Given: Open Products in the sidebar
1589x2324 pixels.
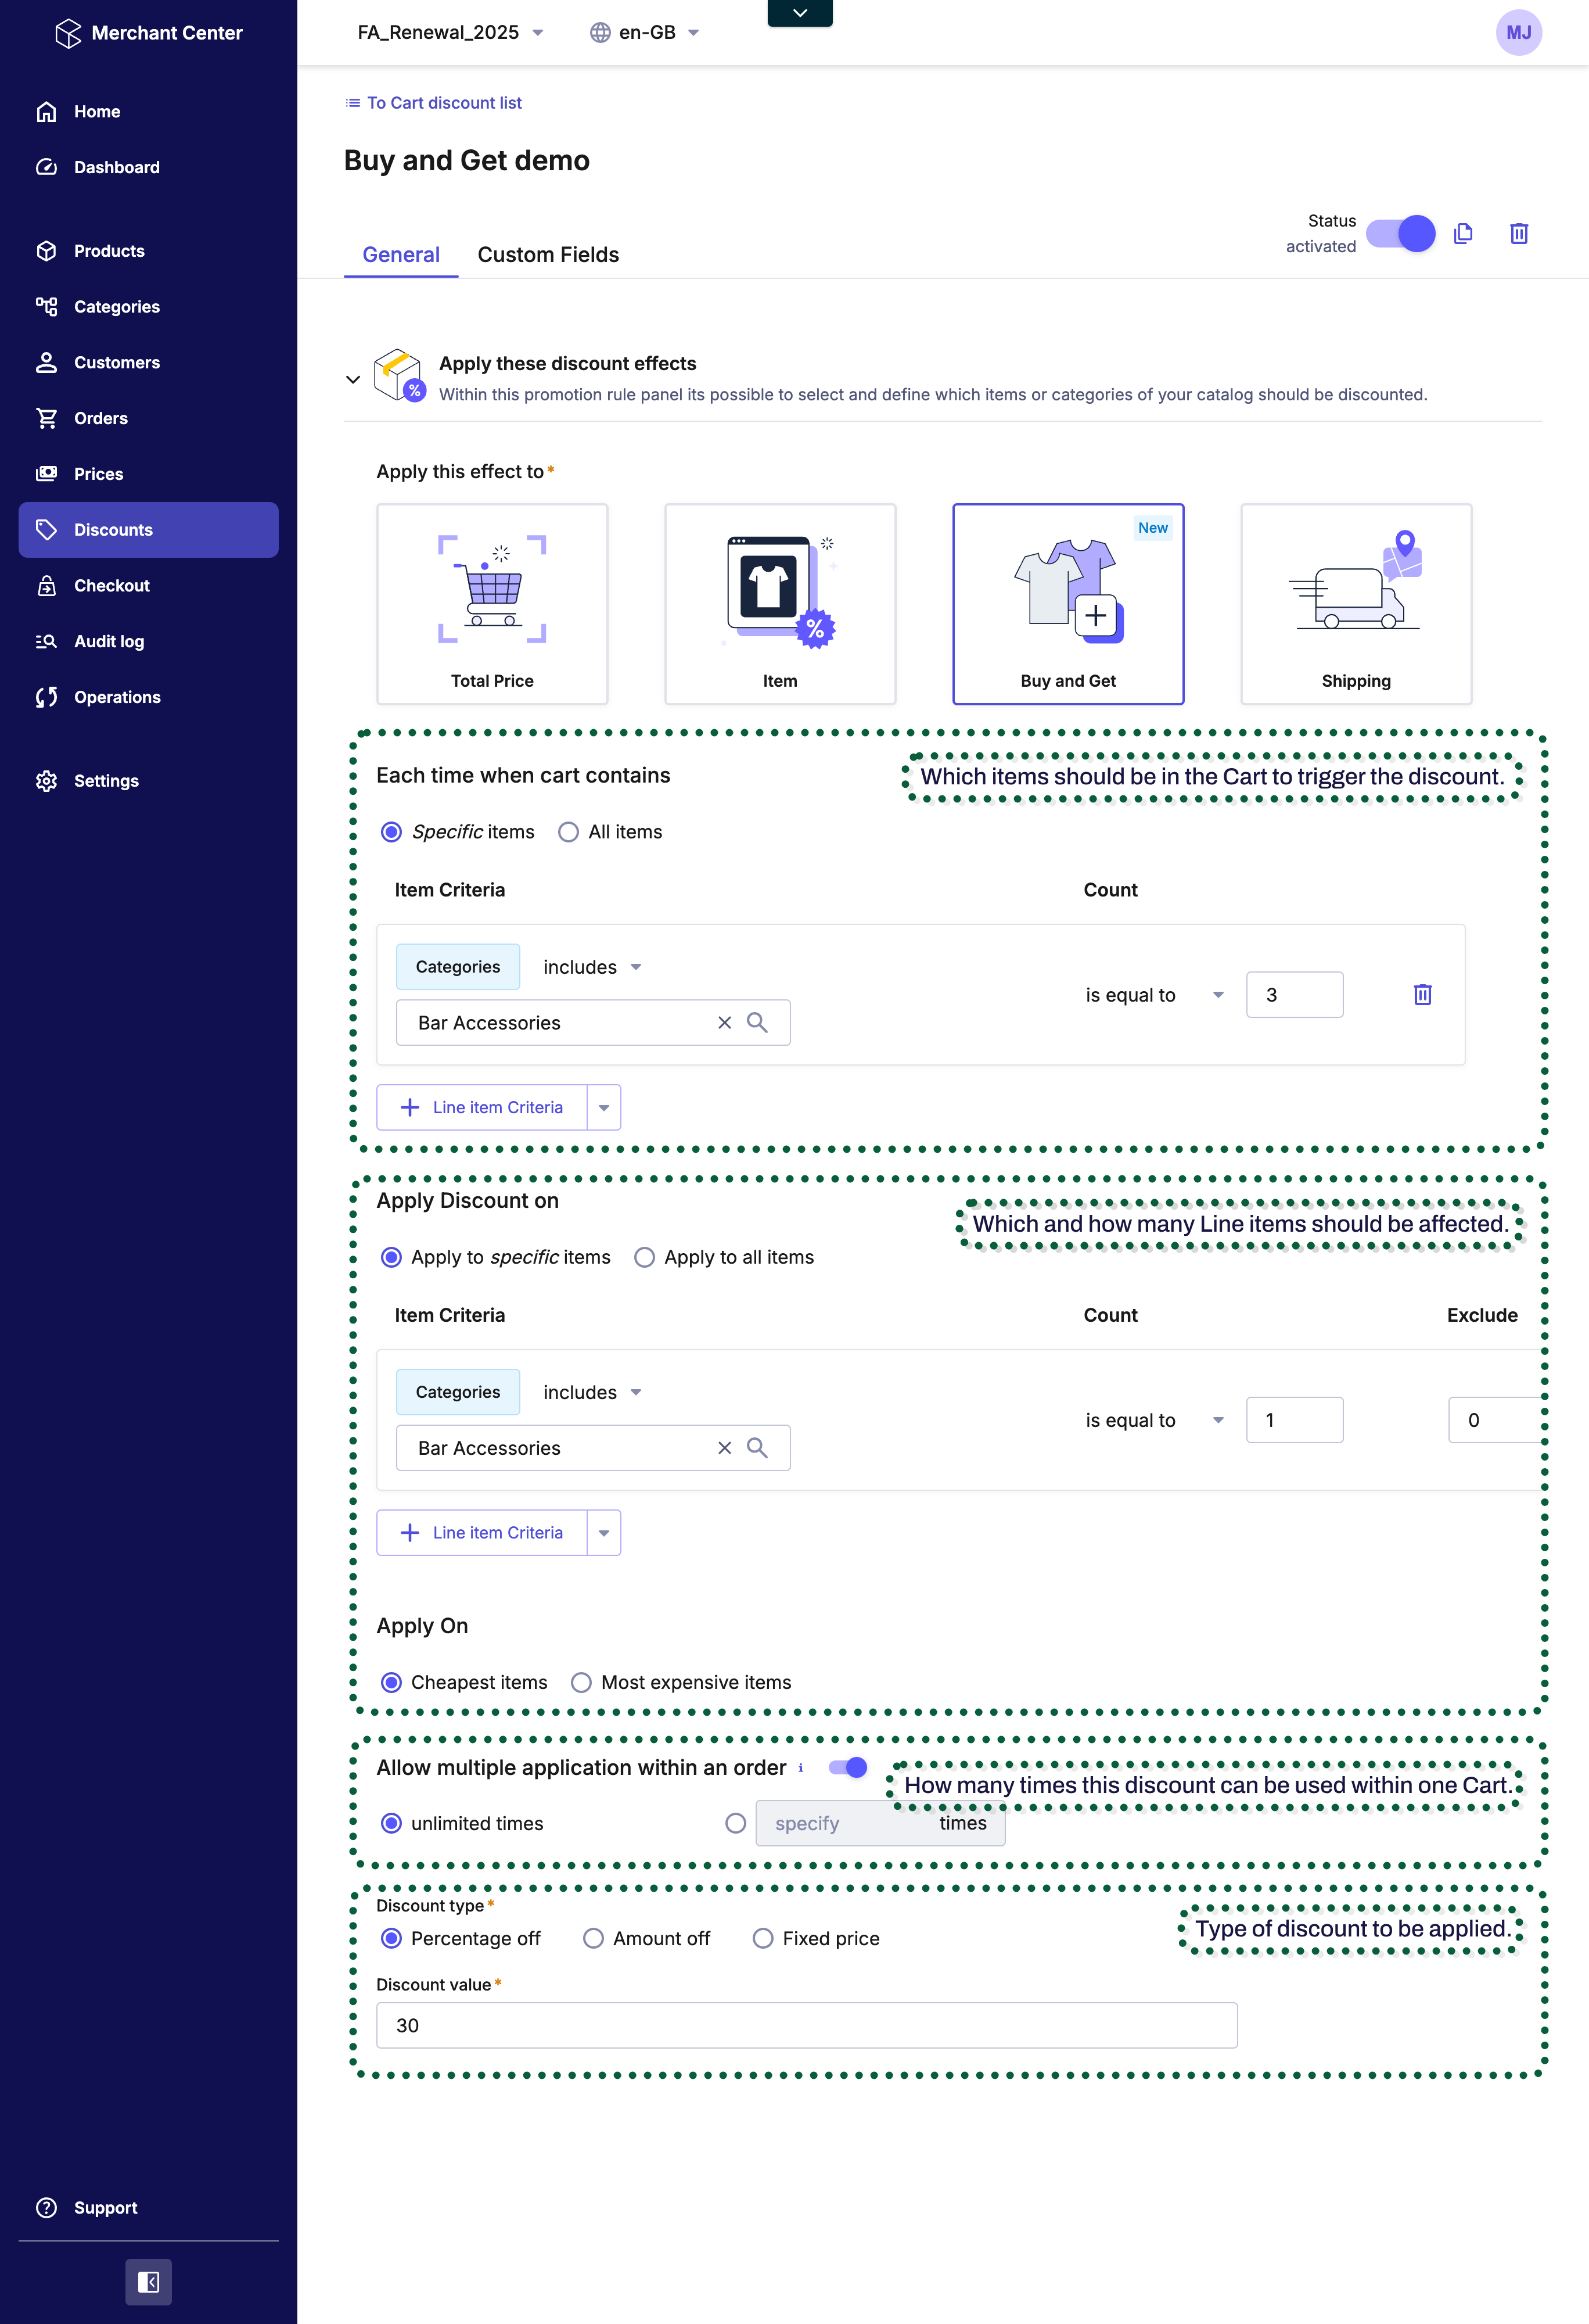Looking at the screenshot, I should 109,251.
